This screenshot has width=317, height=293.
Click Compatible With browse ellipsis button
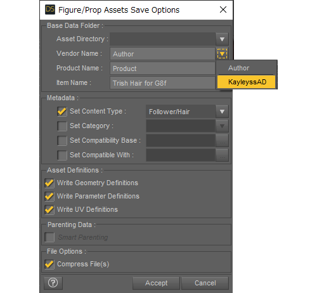pyautogui.click(x=222, y=155)
